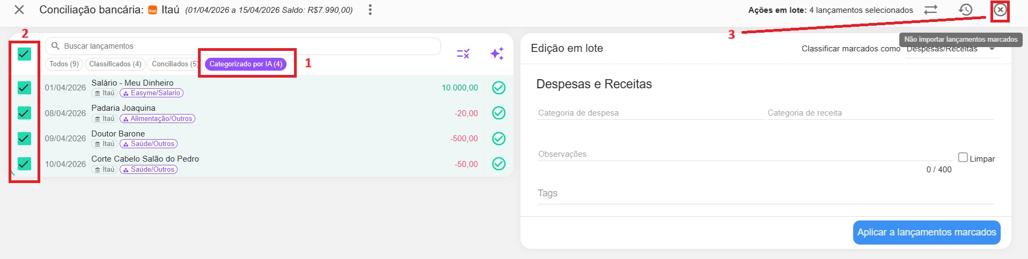Uncheck the Padaria Joaquina entry checkbox

click(24, 113)
